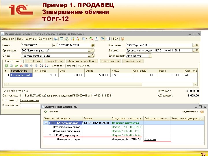Open the Склад magnifier lookup
The height and width of the screenshot is (156, 208).
click(x=93, y=56)
